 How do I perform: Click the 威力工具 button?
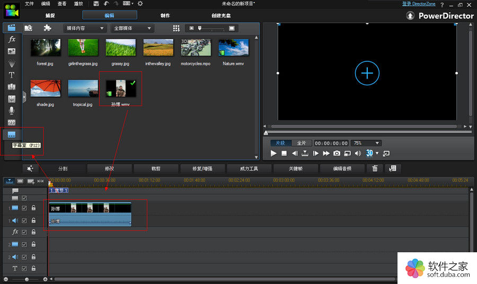(249, 168)
